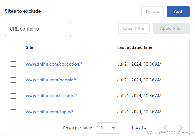Click the rows per page dropdown arrow
The image size is (195, 136).
113,128
